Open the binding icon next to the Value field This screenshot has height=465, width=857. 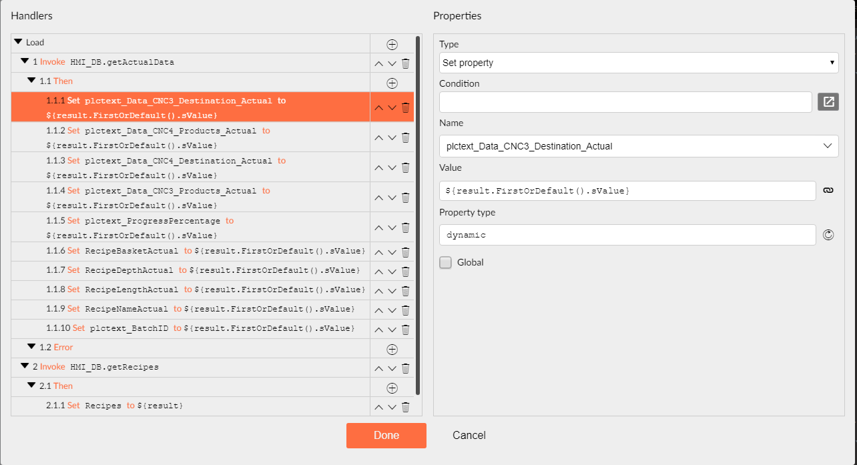pos(828,190)
